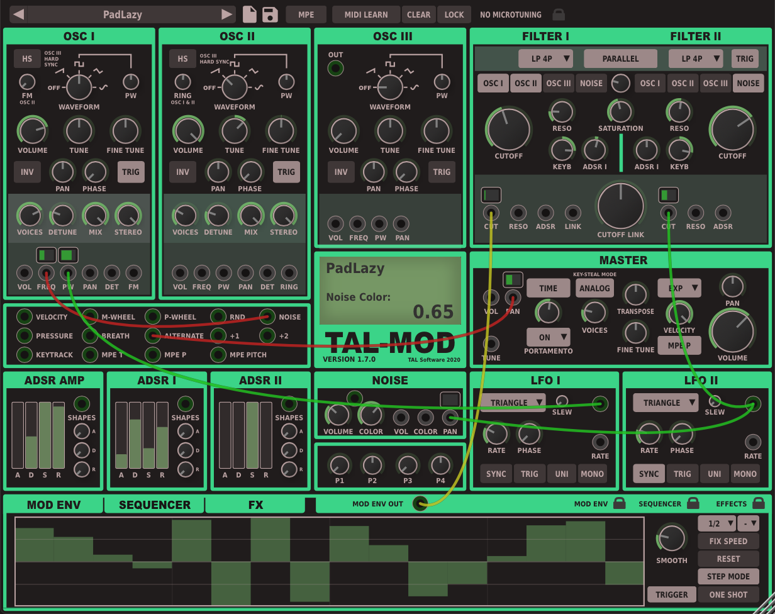Advance to next preset with right arrow

(x=226, y=14)
